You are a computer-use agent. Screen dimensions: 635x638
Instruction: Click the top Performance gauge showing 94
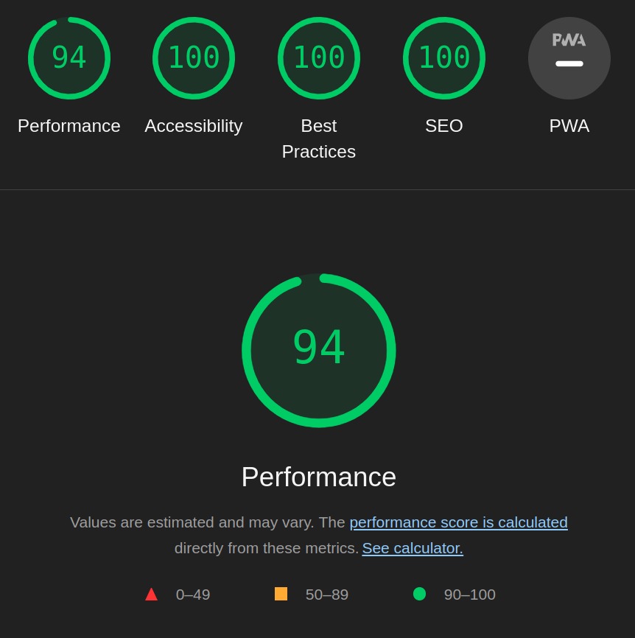(x=69, y=58)
